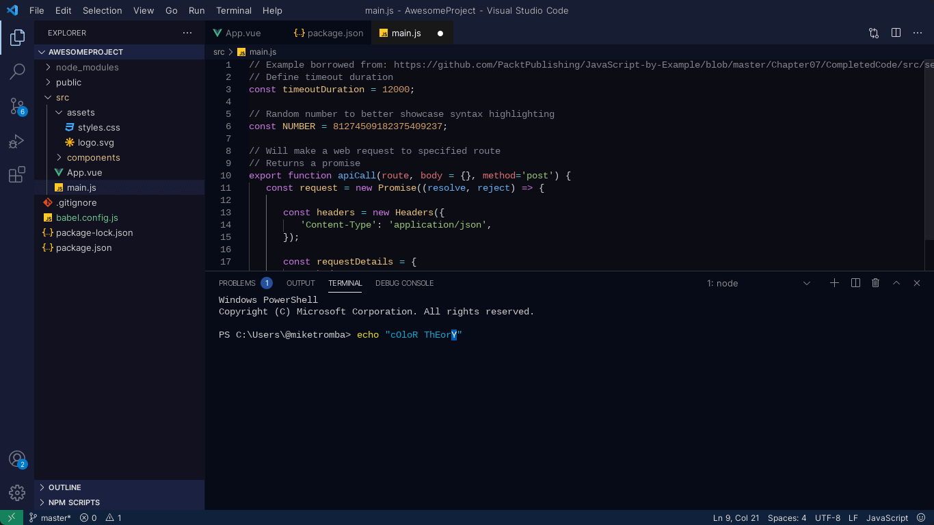Click Spaces: 4 indentation setting
The height and width of the screenshot is (525, 934).
(787, 517)
